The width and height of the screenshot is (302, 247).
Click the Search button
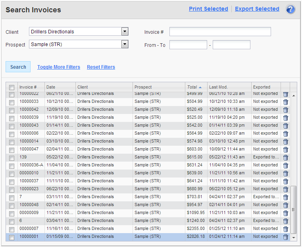(x=18, y=67)
